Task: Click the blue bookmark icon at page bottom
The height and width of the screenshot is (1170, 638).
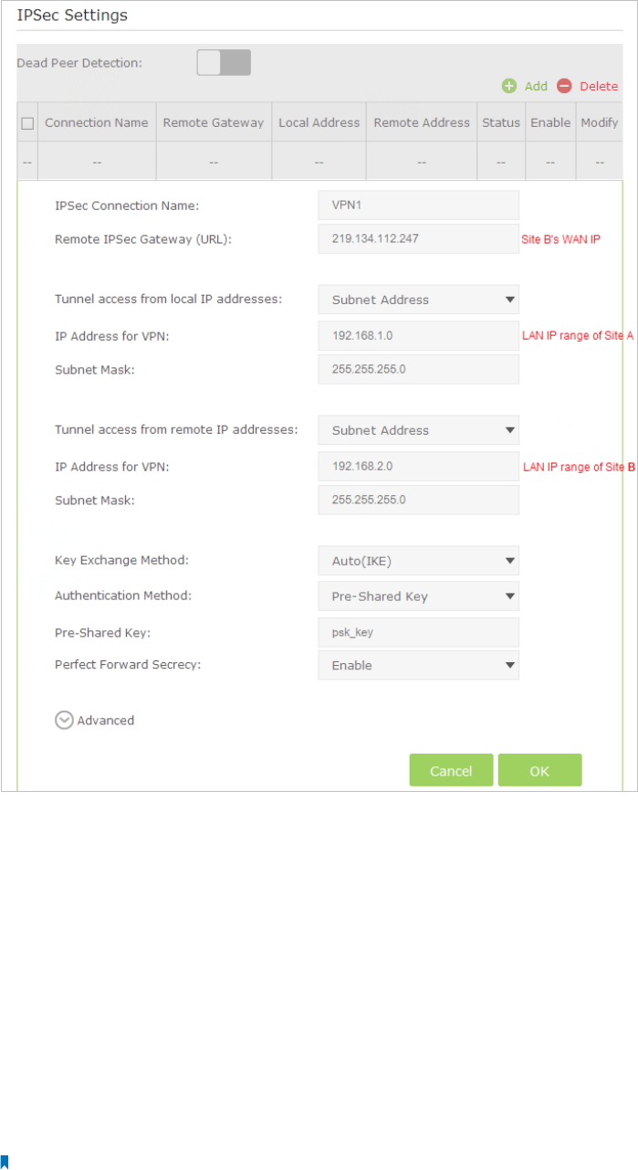Action: pyautogui.click(x=5, y=1162)
